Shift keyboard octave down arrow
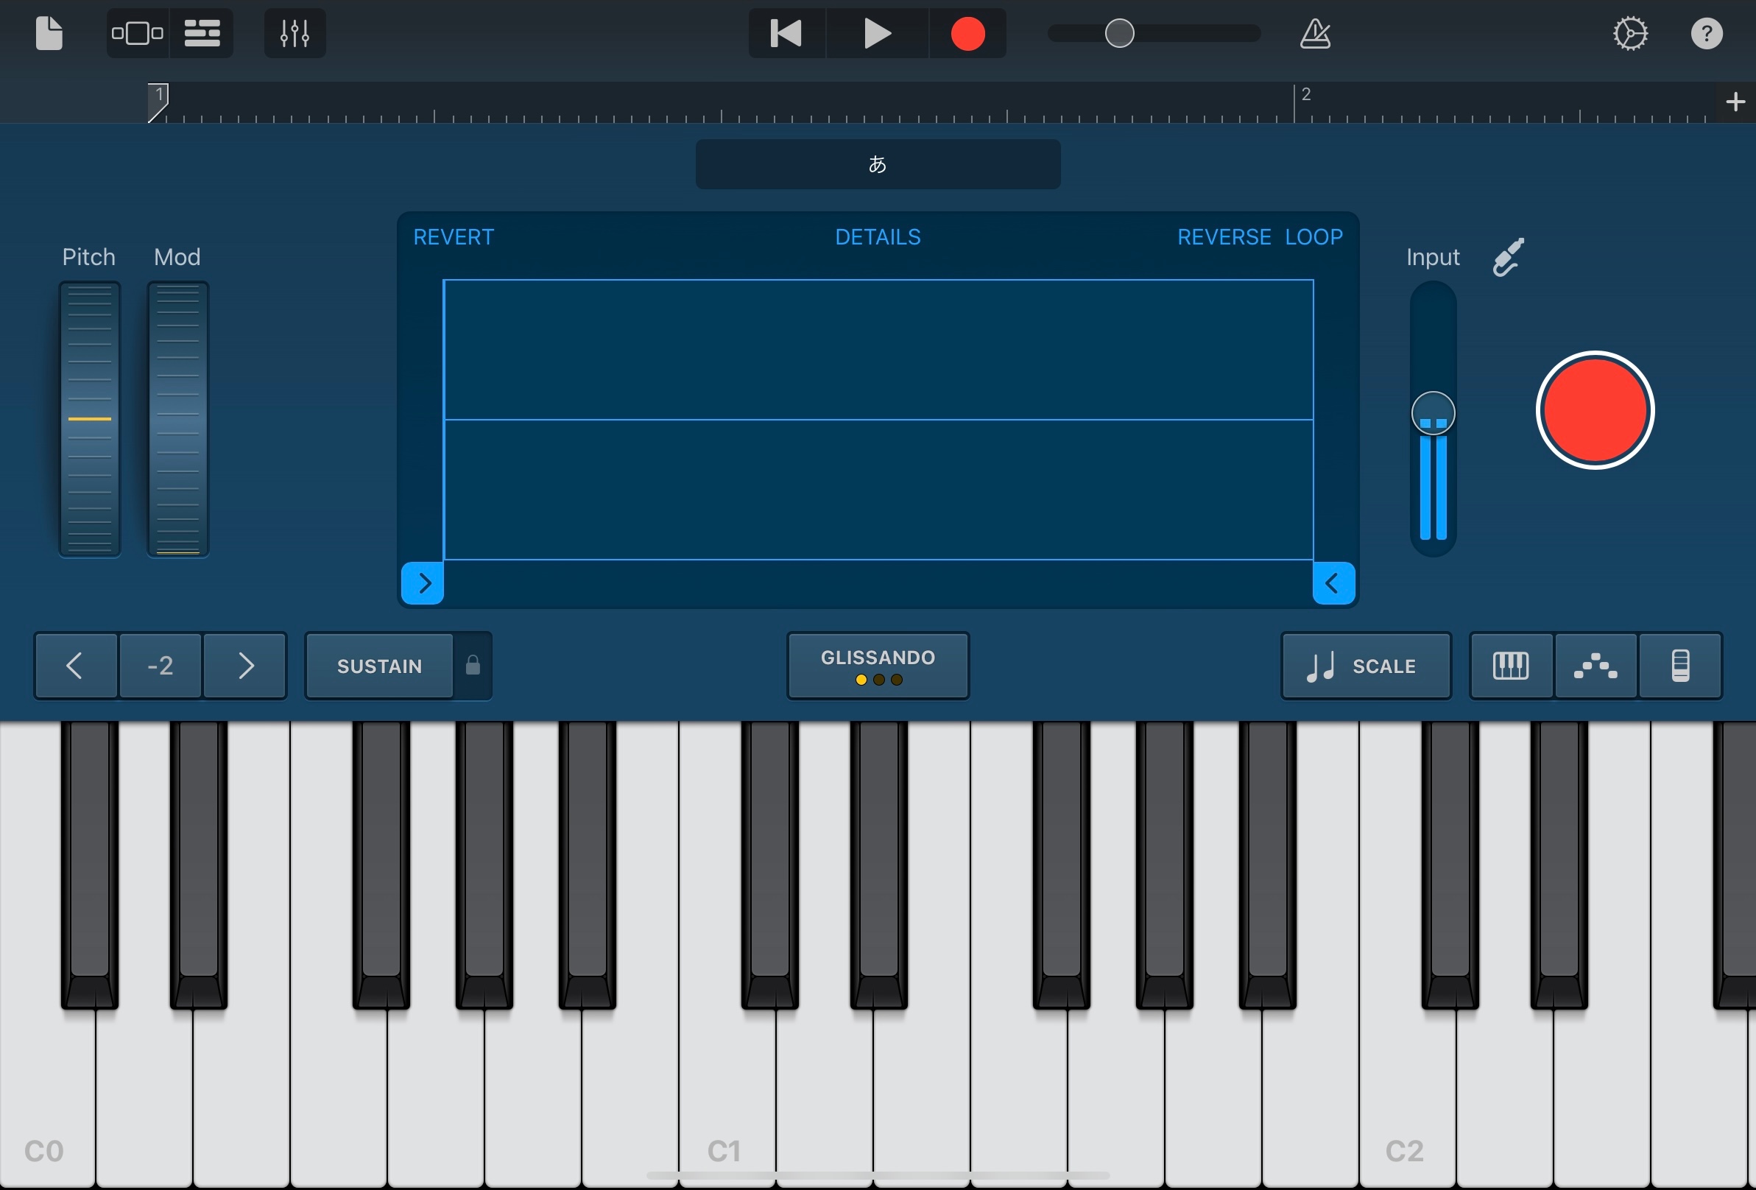 coord(75,666)
